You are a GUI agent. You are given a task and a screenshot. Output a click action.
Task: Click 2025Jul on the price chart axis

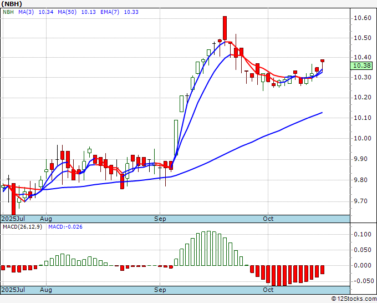click(x=13, y=219)
